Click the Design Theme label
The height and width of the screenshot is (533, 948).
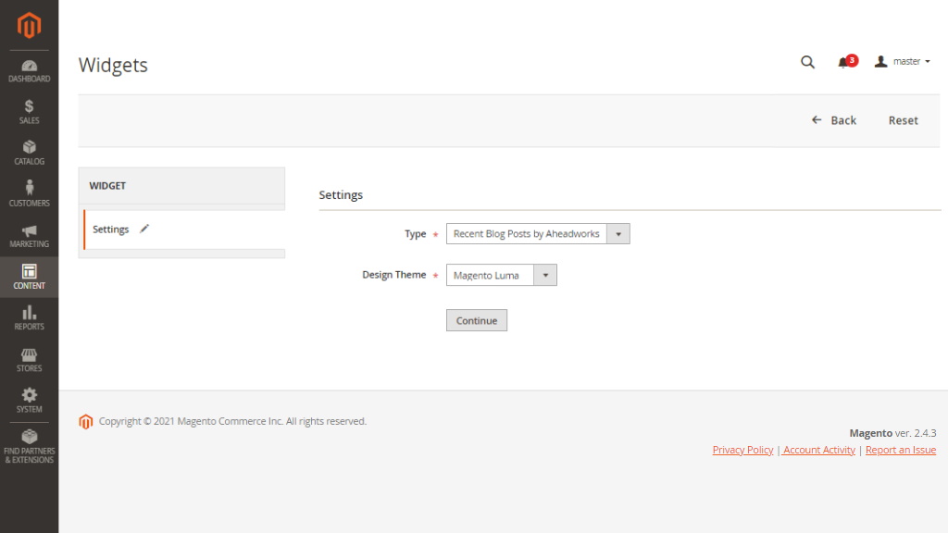tap(393, 274)
